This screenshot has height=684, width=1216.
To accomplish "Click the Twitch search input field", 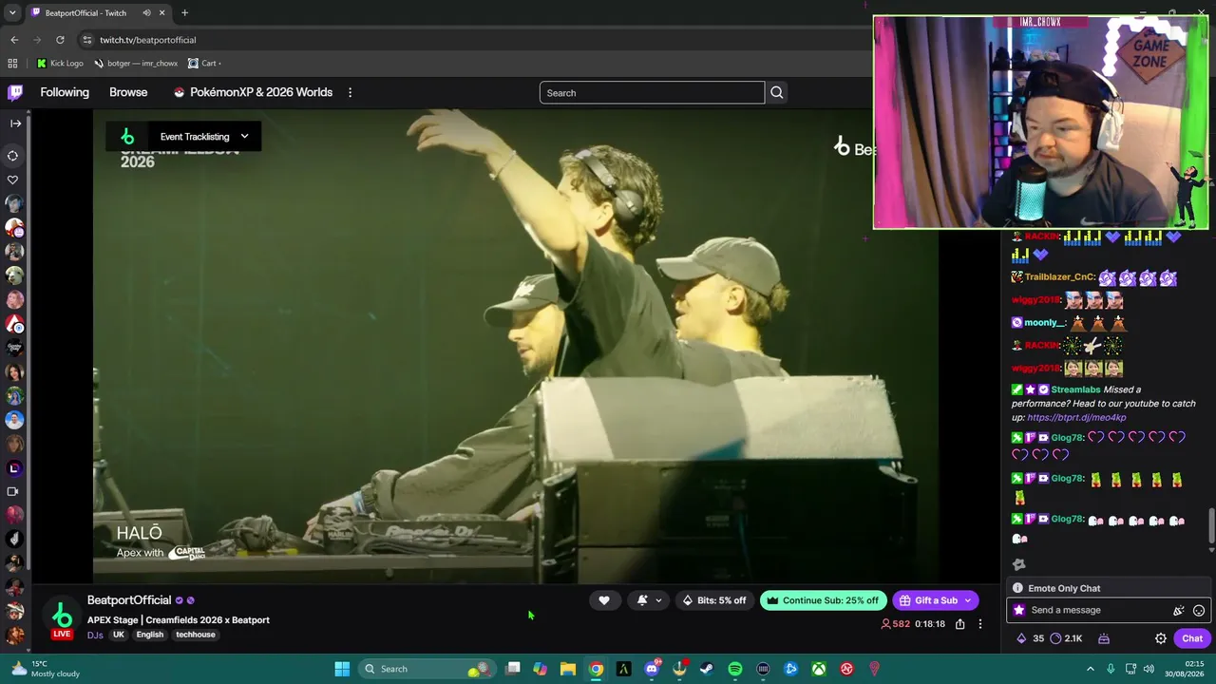I will click(x=652, y=93).
